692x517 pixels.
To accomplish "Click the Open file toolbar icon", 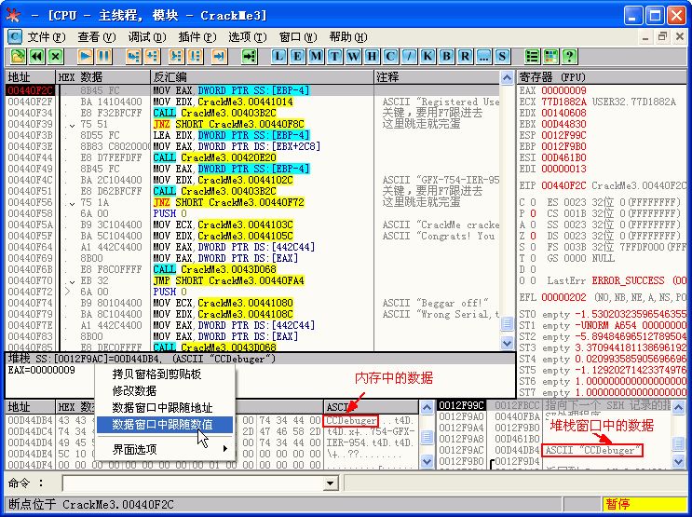I will (x=19, y=57).
